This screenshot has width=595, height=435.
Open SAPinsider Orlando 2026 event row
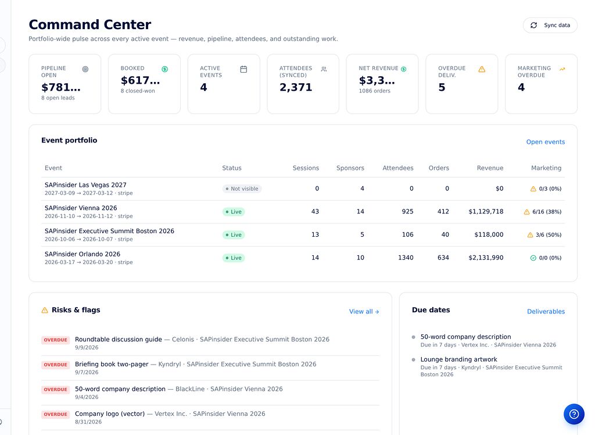point(303,258)
